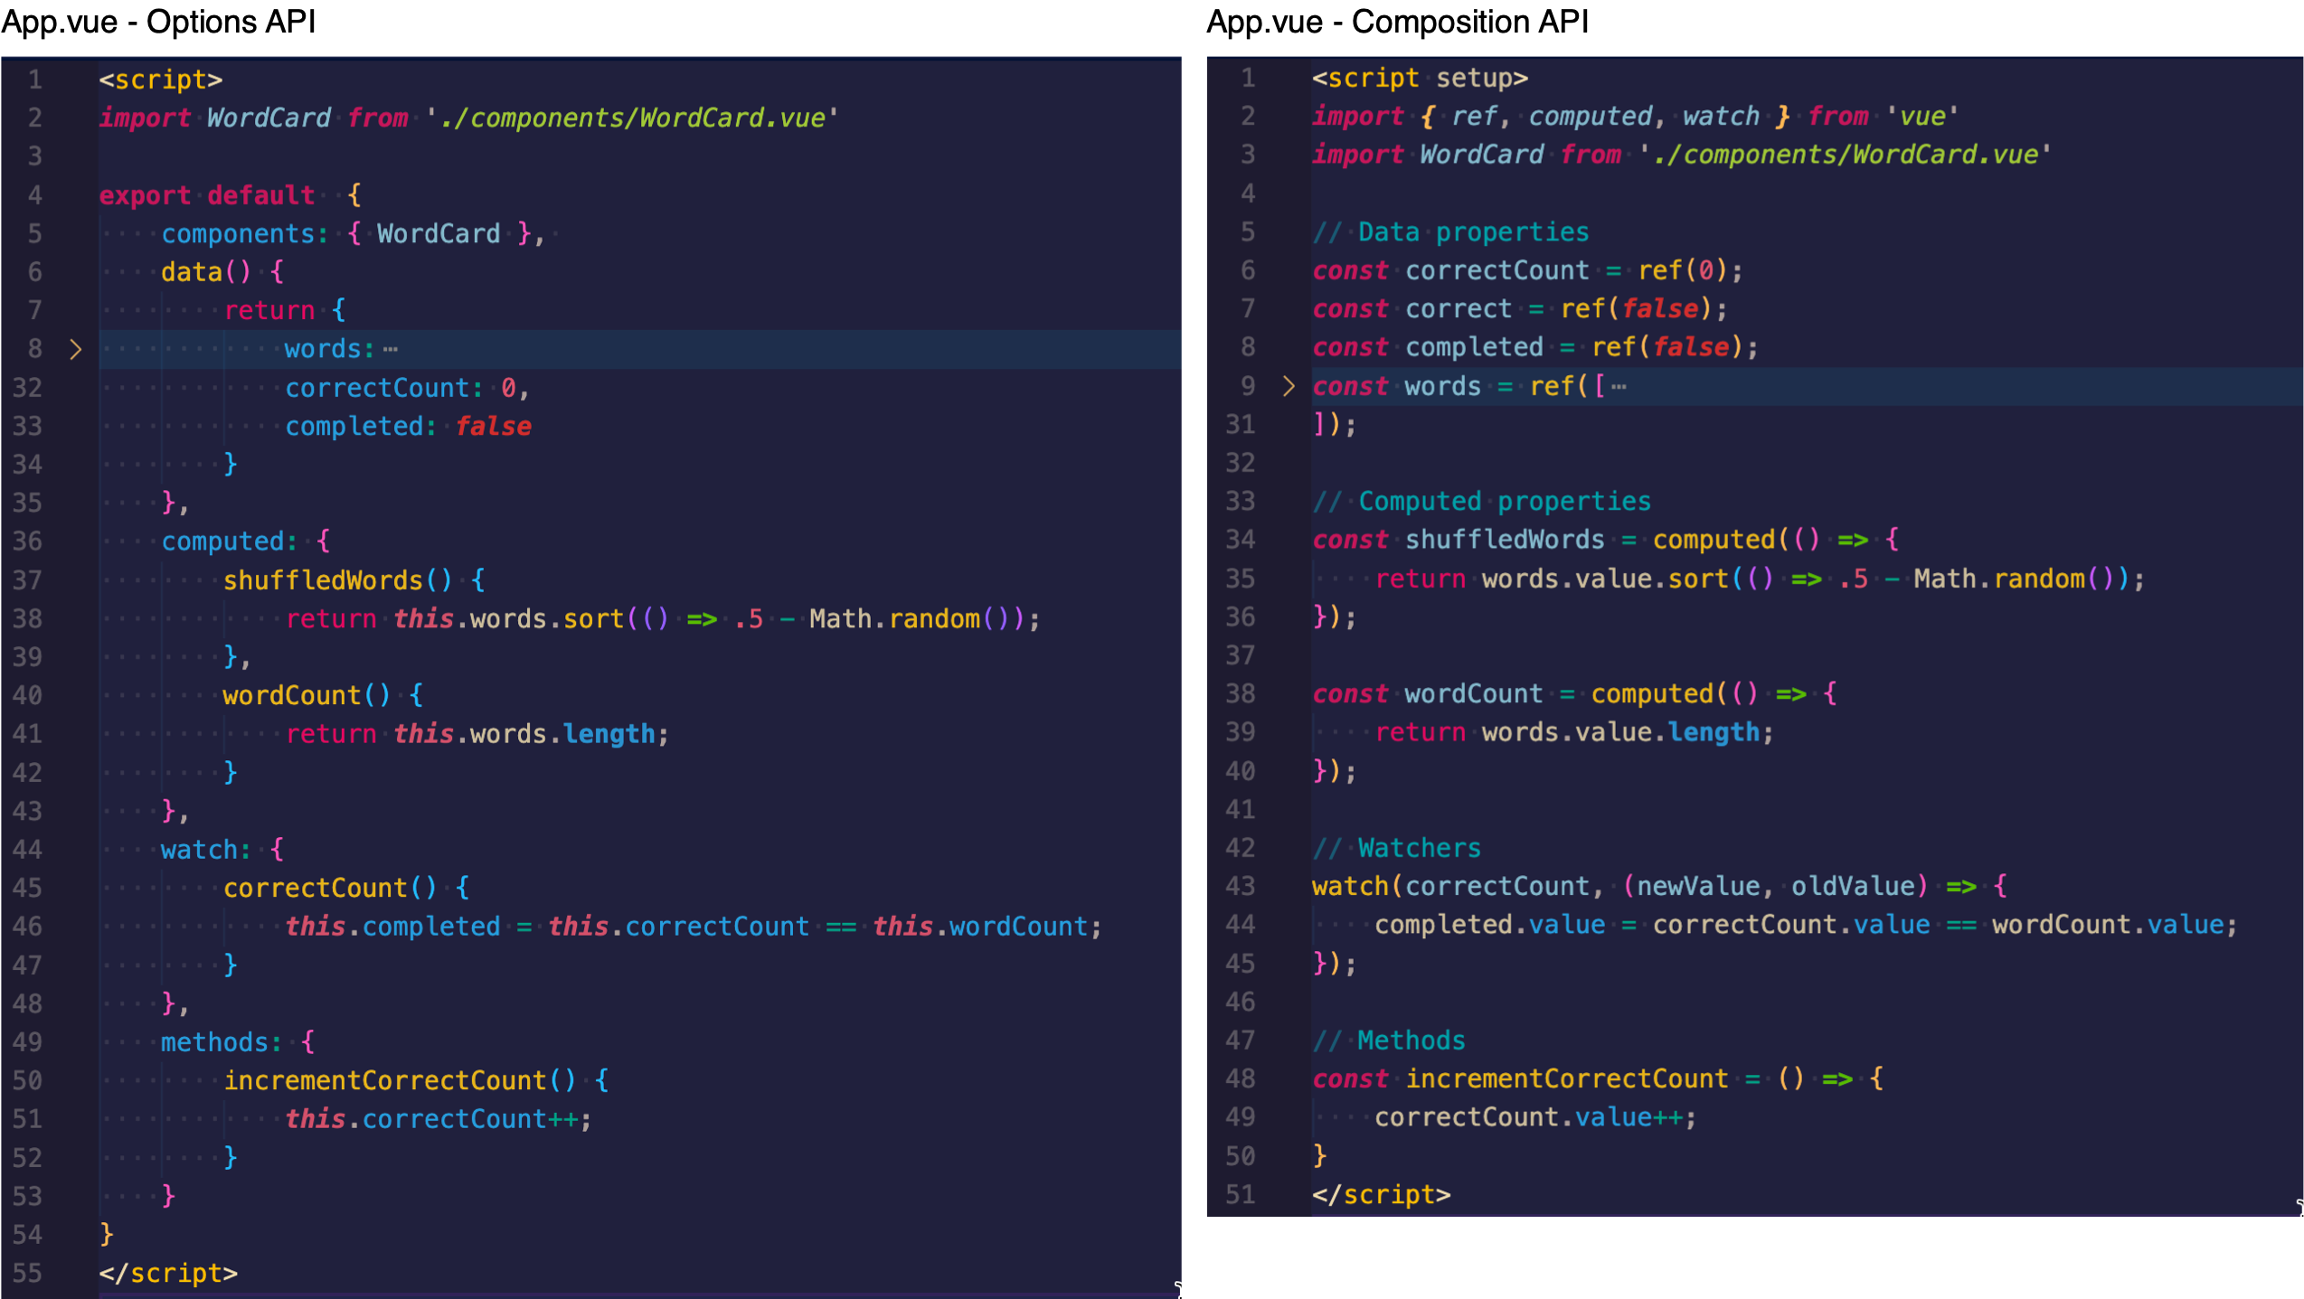Expand folded words ref in Composition API
Screen dimensions: 2304x1299
coord(1289,387)
